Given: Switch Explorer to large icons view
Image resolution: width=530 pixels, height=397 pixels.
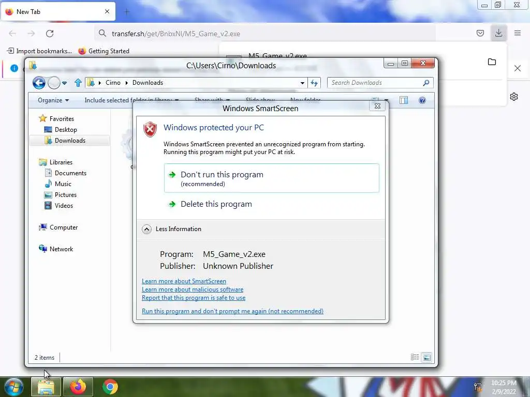Looking at the screenshot, I should tap(427, 357).
